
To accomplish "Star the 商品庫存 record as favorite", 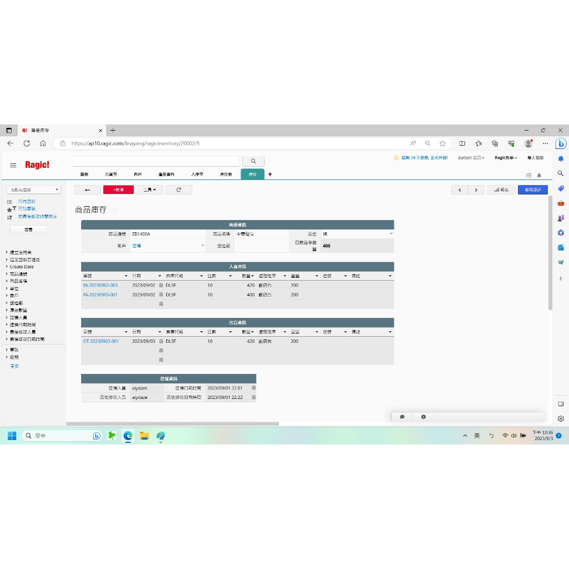I will [113, 210].
